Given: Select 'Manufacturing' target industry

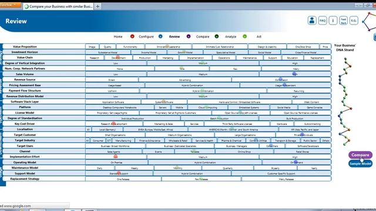Looking at the screenshot, I should tap(123, 141).
